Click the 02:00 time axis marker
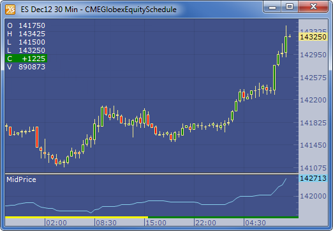 [56, 223]
